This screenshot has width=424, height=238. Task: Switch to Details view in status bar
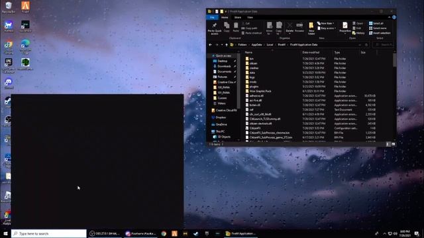tap(388, 144)
